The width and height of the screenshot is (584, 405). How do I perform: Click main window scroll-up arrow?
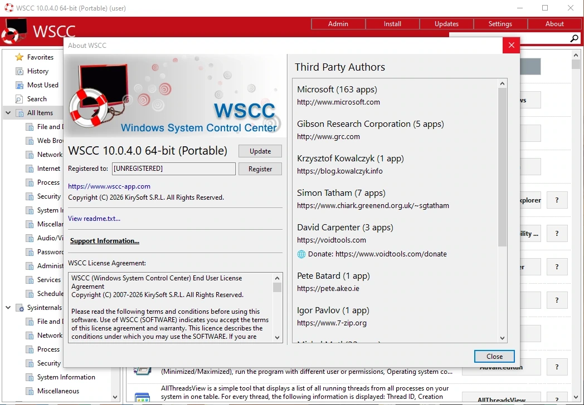[576, 55]
